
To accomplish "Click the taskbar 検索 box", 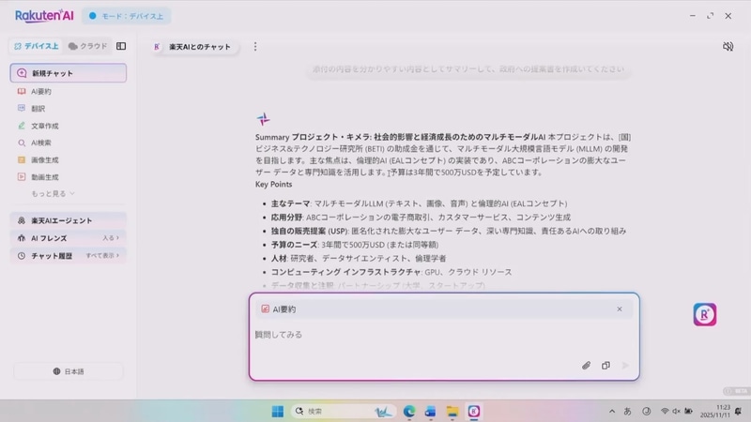I will coord(344,411).
